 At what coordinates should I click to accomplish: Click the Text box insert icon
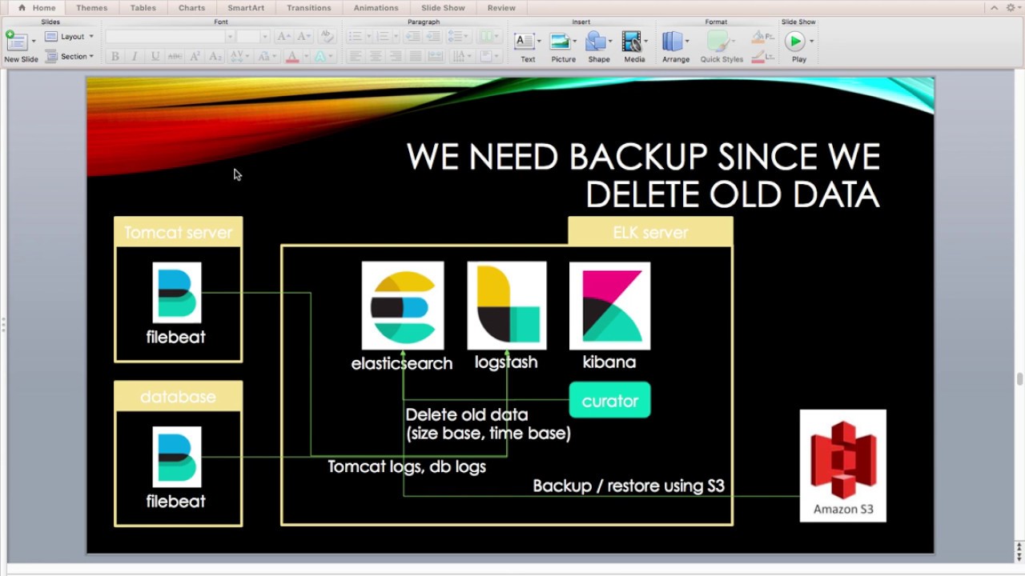[x=525, y=42]
